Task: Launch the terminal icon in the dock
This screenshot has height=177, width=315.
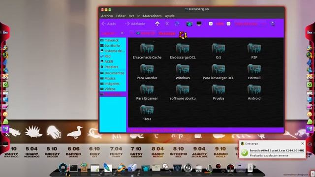Action: tap(73, 168)
